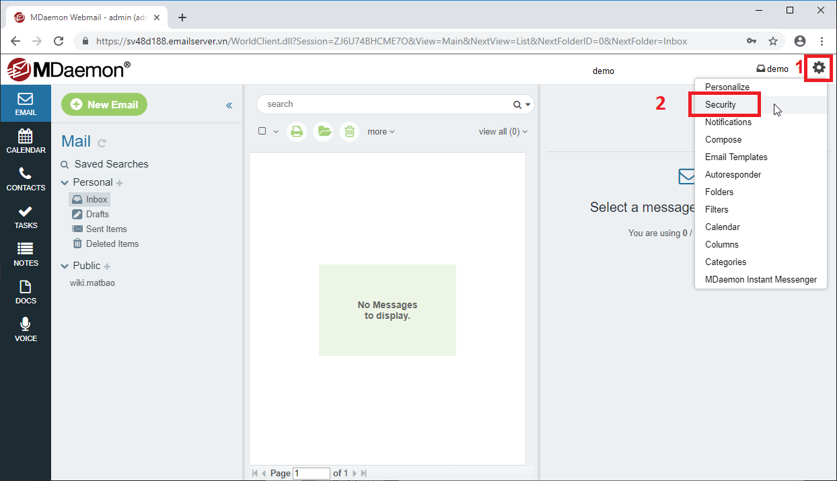
Task: Open the Contacts section
Action: [26, 178]
